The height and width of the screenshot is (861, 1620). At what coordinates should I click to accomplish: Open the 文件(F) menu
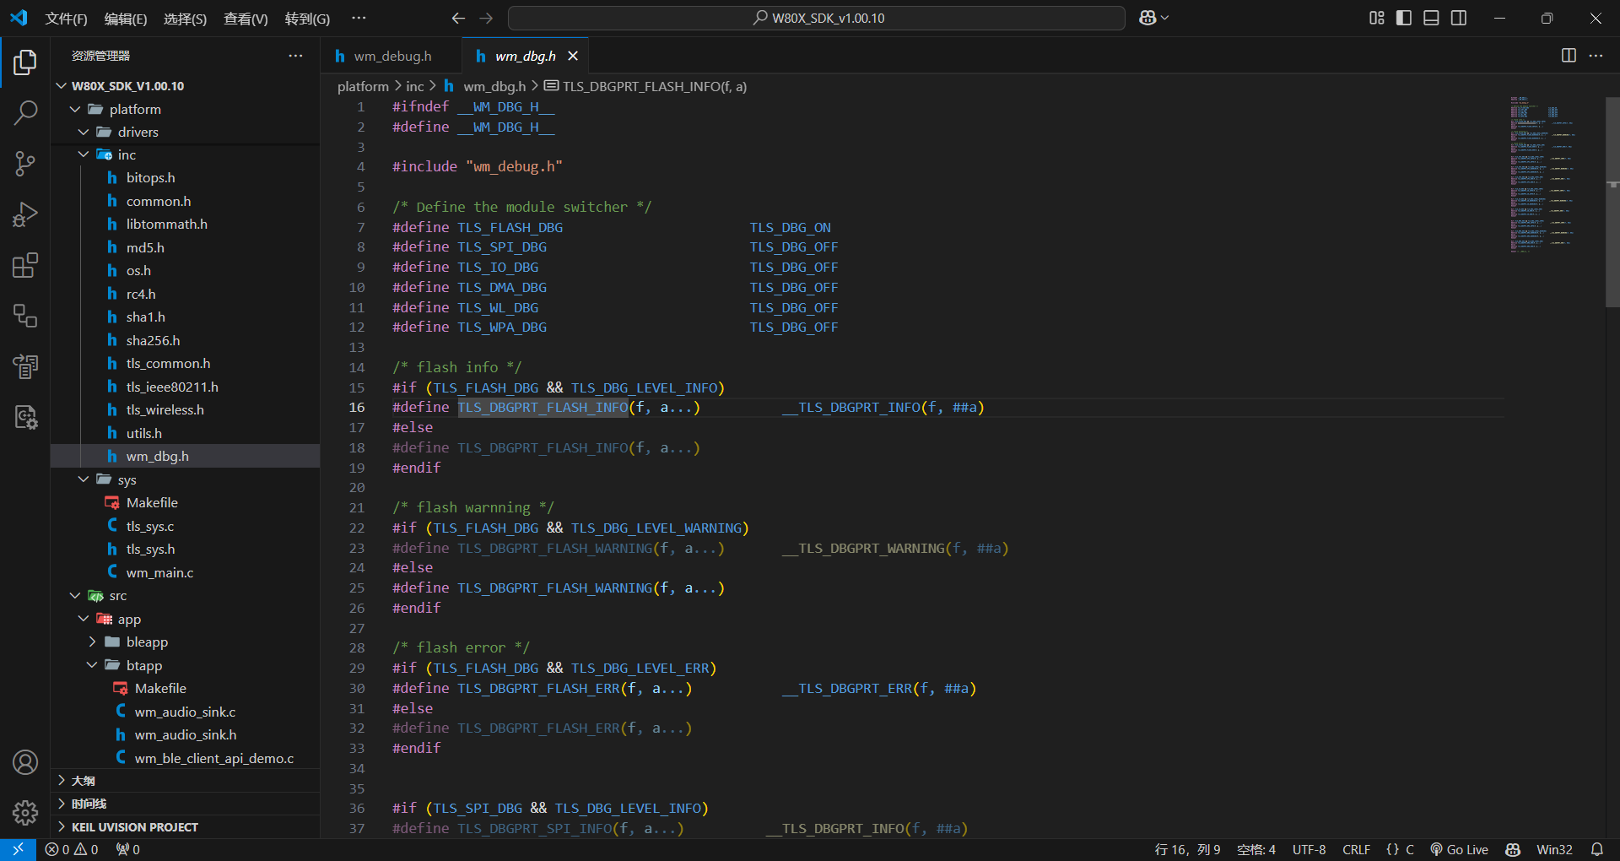click(x=66, y=19)
